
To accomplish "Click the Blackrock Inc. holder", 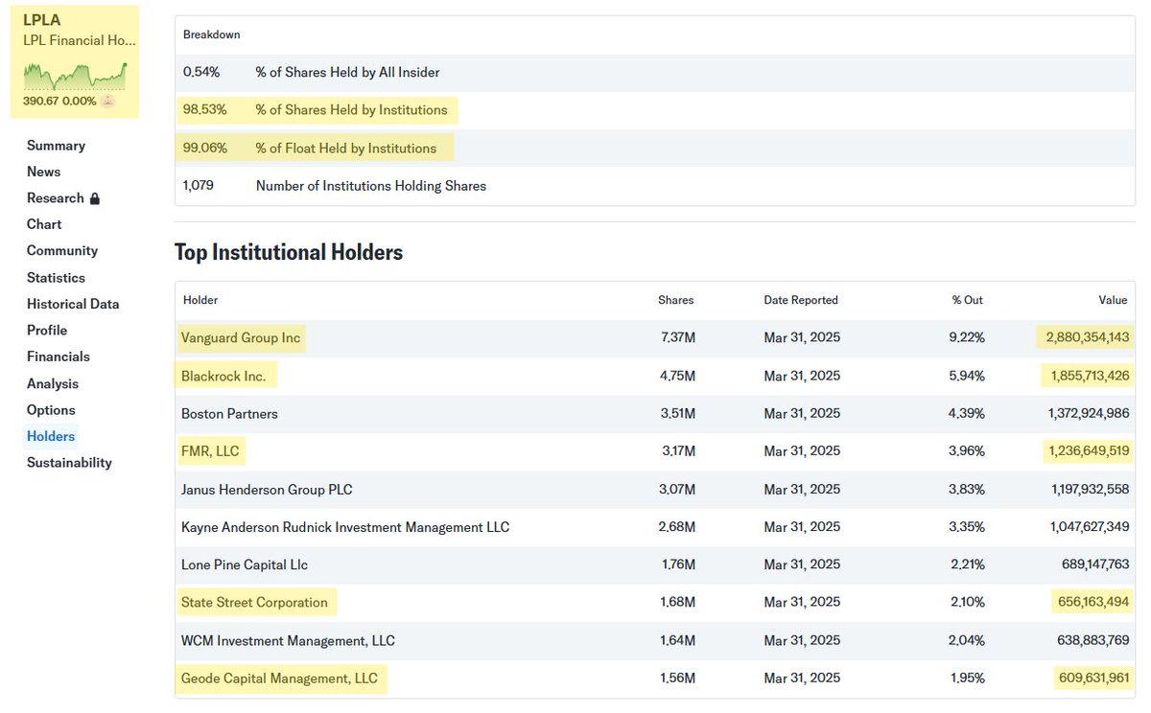I will point(223,376).
